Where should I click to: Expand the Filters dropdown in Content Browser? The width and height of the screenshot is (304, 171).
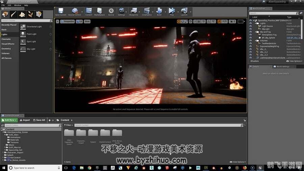pyautogui.click(x=69, y=125)
